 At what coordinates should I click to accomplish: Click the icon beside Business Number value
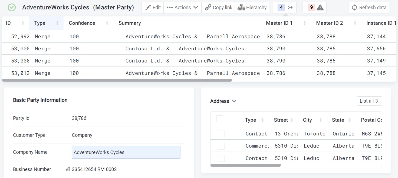tap(68, 169)
